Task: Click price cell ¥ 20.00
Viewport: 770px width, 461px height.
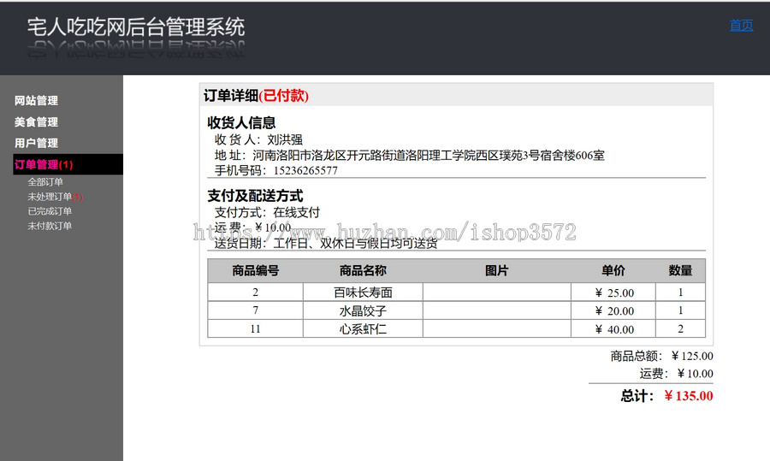Action: click(x=613, y=310)
